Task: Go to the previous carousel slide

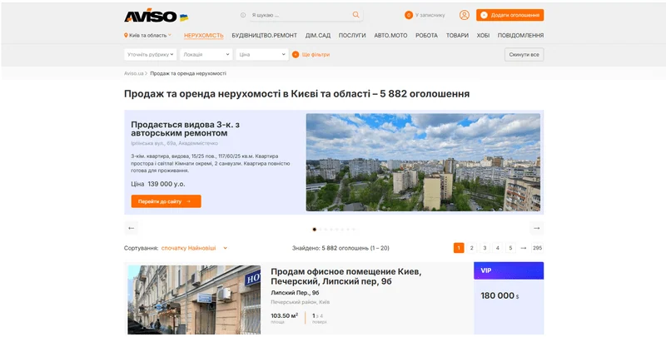Action: [132, 228]
